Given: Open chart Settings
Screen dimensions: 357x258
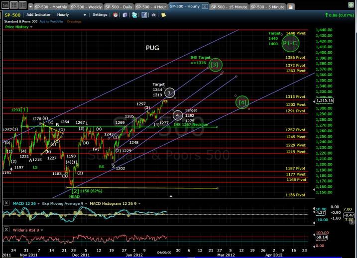Looking at the screenshot, I should 100,14.
